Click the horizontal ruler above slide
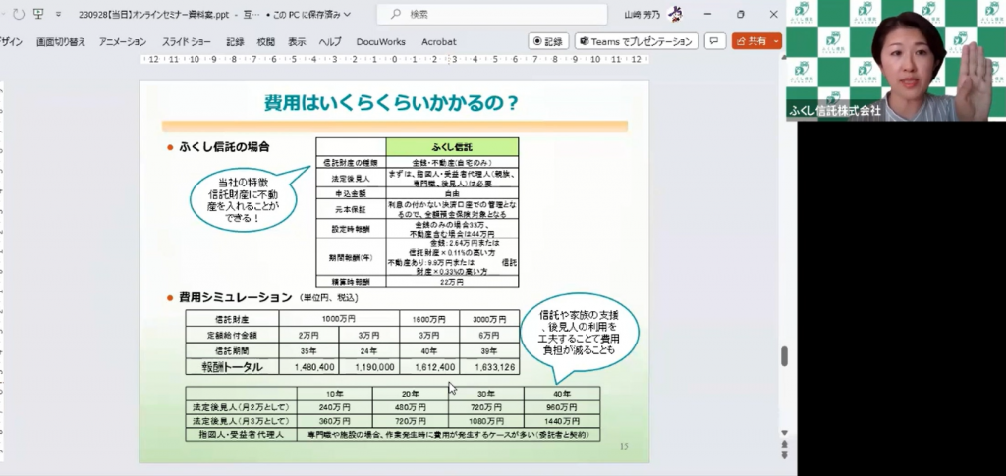Image resolution: width=1006 pixels, height=476 pixels. tap(395, 59)
